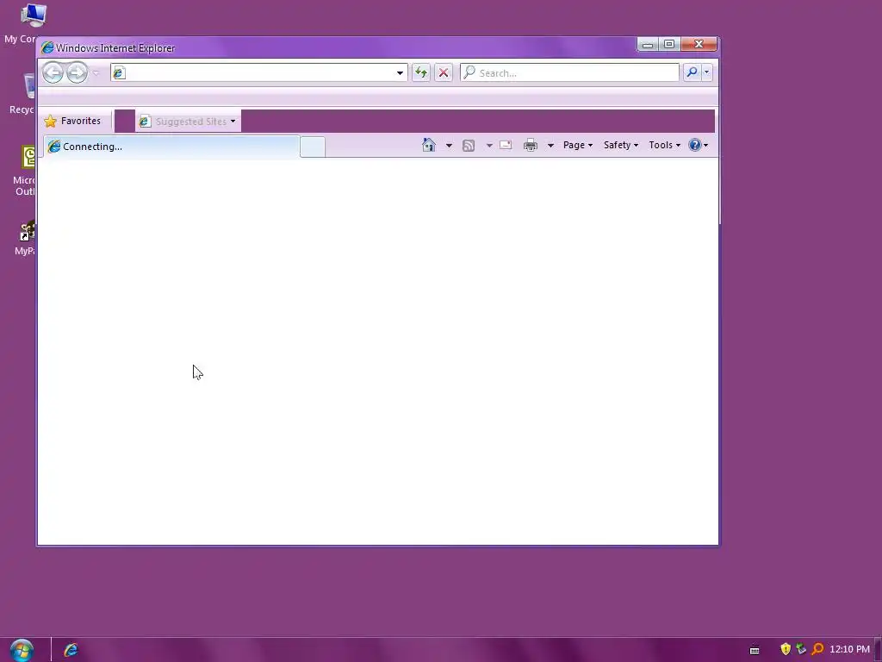Click the blue Help question icon

pos(695,145)
